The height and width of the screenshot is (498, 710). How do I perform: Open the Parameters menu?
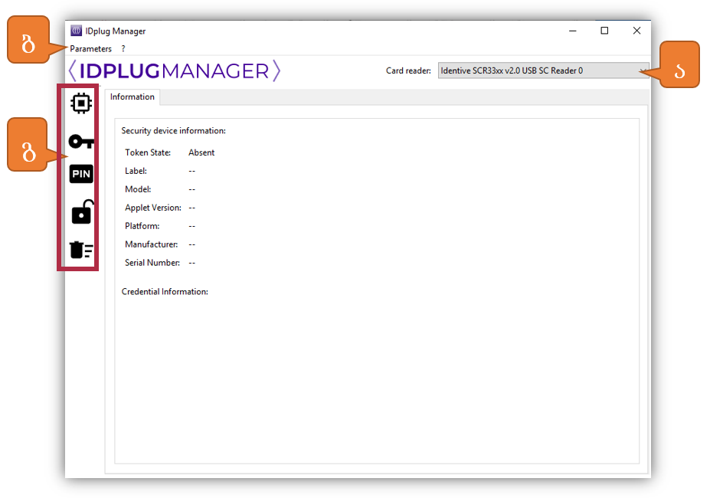pyautogui.click(x=91, y=49)
